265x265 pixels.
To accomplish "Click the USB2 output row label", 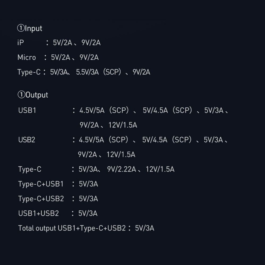I will pyautogui.click(x=27, y=140).
